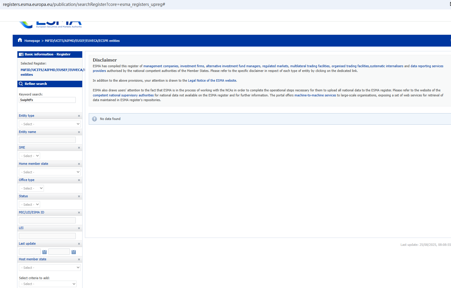Click the MIC/LEI/ESMA ID input field
The image size is (451, 288).
click(x=47, y=220)
